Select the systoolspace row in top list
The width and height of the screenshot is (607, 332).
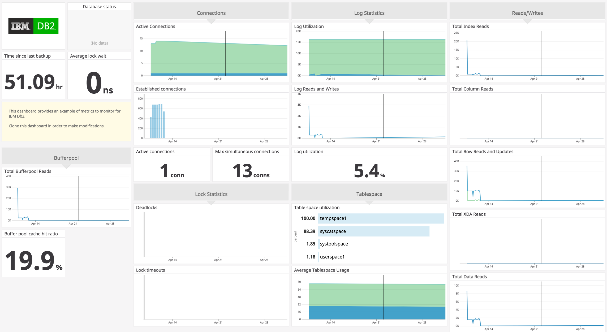coord(334,244)
